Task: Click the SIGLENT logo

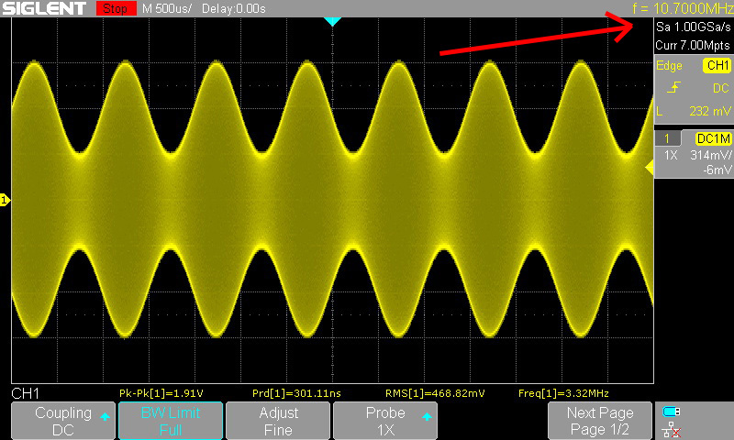Action: click(x=46, y=8)
